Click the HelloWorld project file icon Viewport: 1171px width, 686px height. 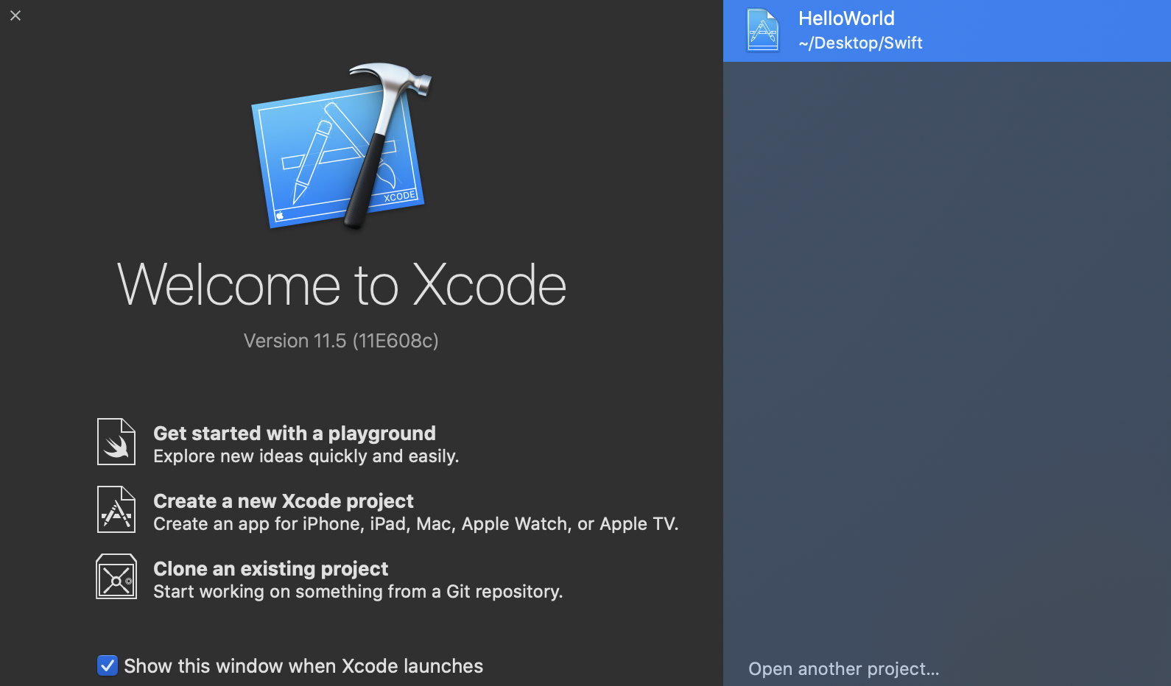pyautogui.click(x=763, y=30)
